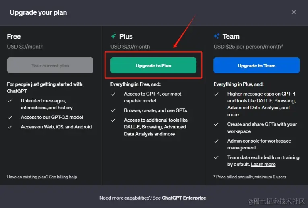
Task: Click the checkmark beside Higher message caps
Action: (217, 94)
